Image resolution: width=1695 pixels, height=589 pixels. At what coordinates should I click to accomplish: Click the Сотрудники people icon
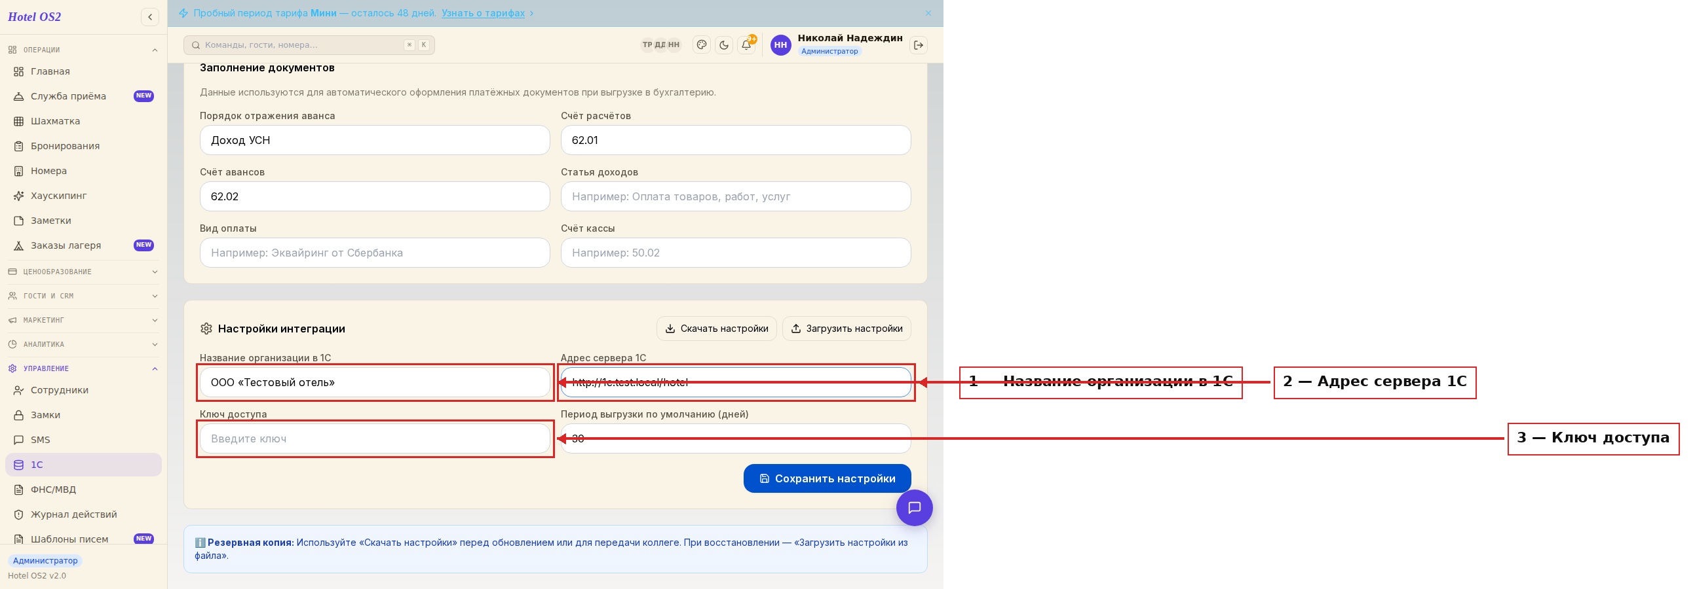tap(18, 391)
